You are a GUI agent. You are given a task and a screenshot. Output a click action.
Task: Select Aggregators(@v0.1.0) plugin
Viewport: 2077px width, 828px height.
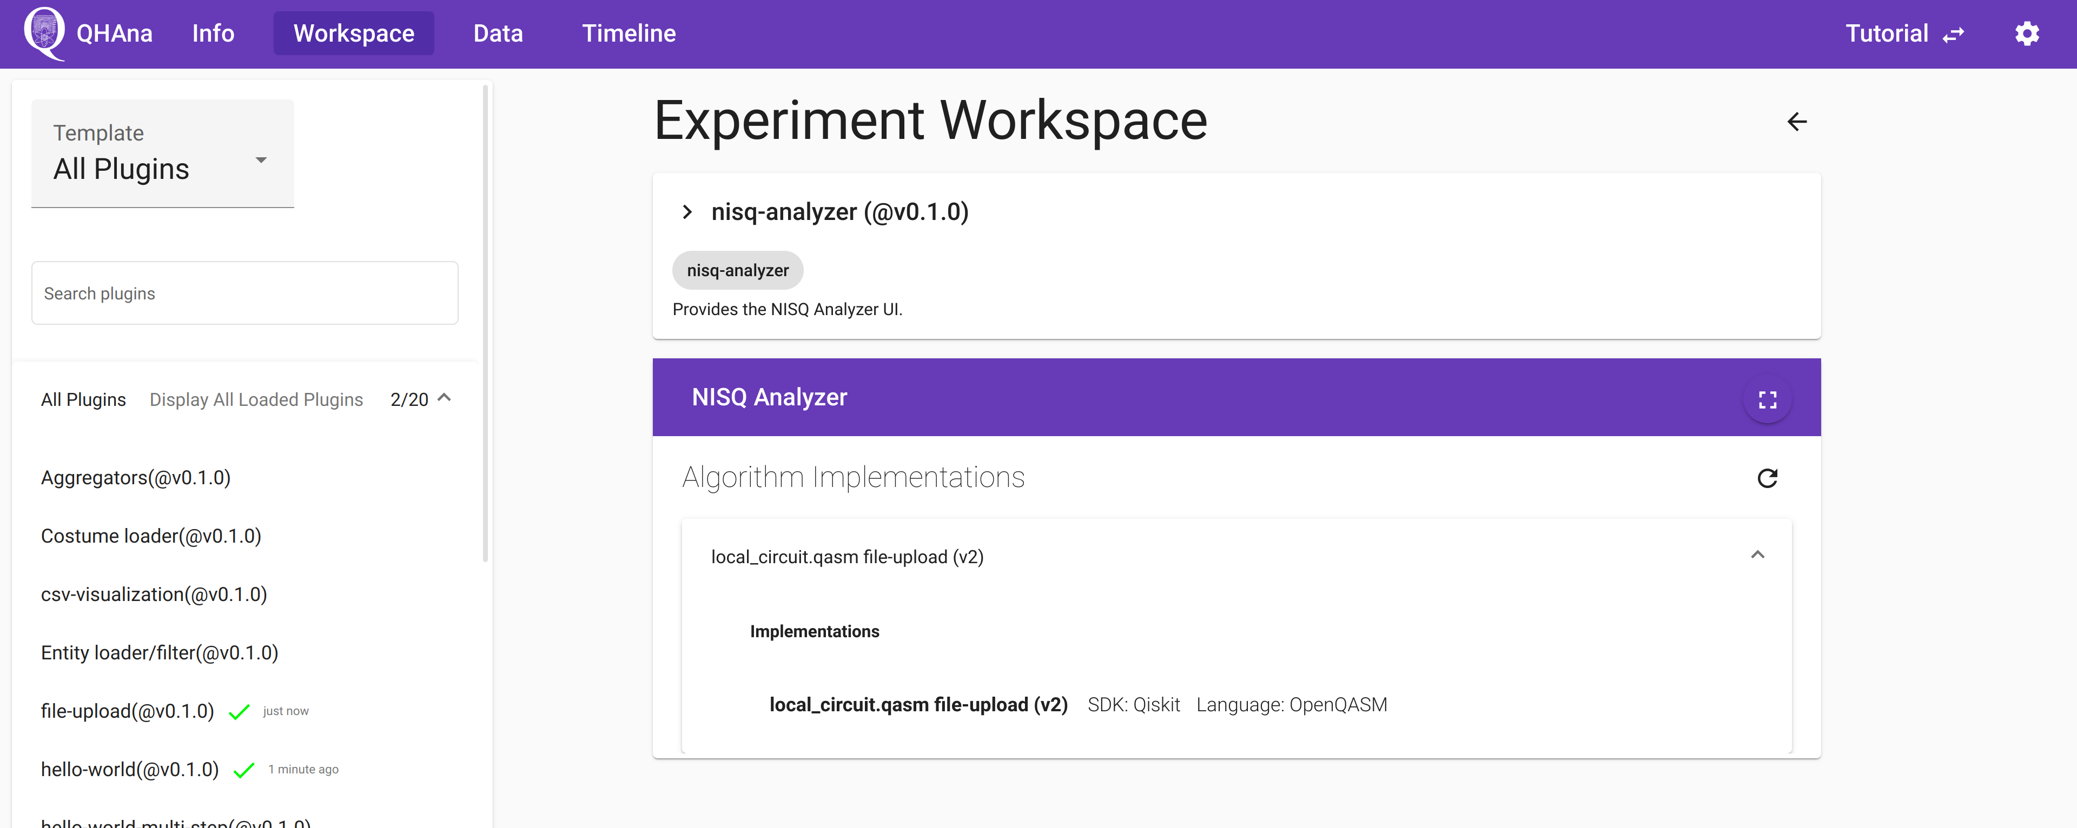click(135, 478)
